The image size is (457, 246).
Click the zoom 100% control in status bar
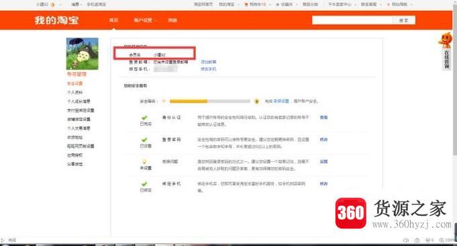pyautogui.click(x=448, y=240)
